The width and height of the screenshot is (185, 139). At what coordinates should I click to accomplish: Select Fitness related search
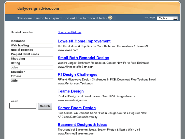click(x=16, y=76)
